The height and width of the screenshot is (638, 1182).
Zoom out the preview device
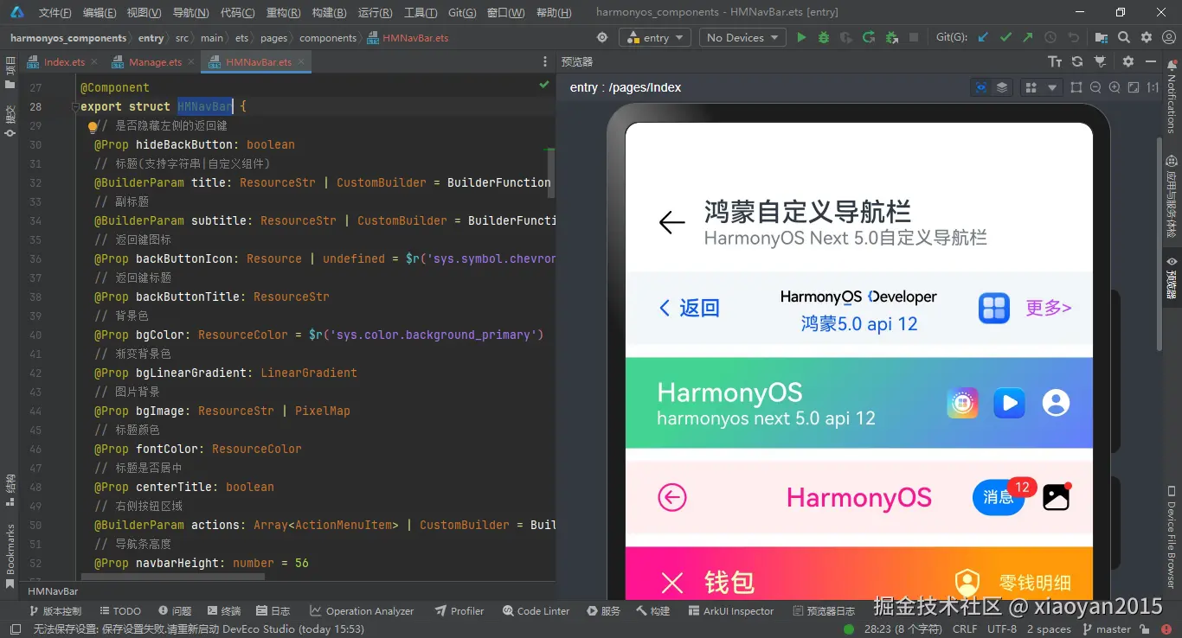1095,87
